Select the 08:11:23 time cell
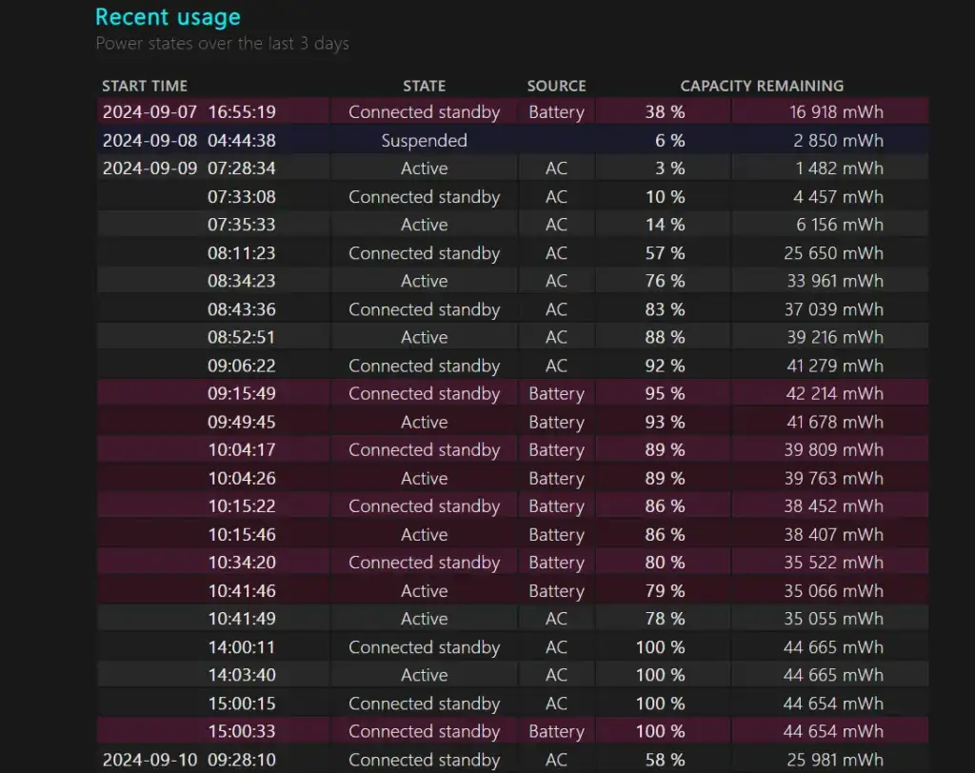 [241, 253]
